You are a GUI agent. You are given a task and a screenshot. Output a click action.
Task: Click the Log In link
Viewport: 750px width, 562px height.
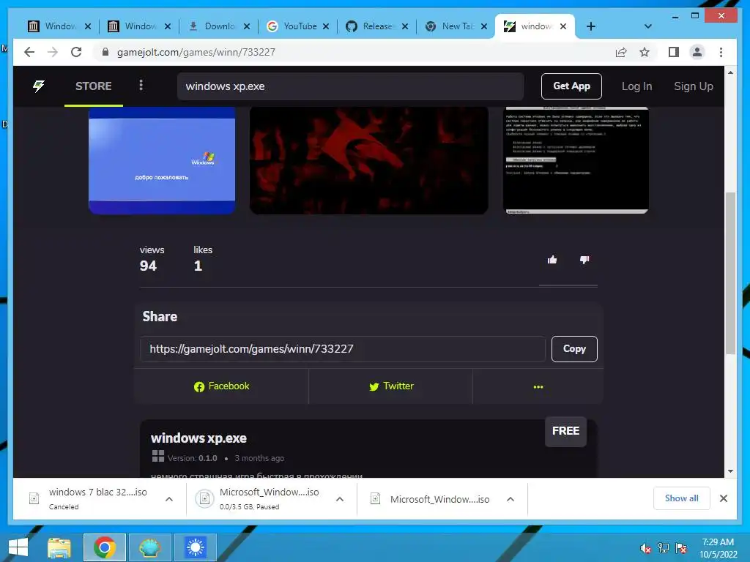pos(636,86)
